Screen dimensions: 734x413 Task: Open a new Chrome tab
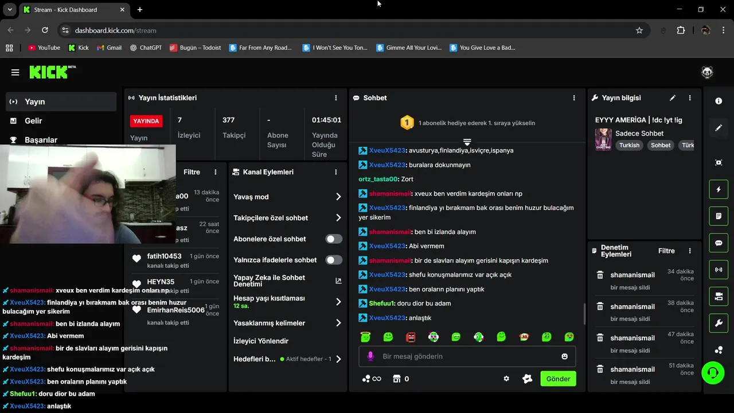coord(140,10)
